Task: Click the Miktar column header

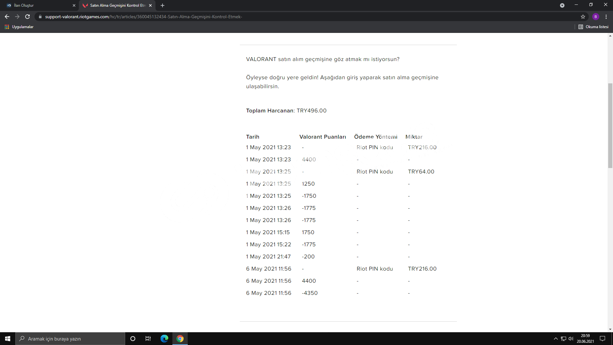Action: pos(414,137)
